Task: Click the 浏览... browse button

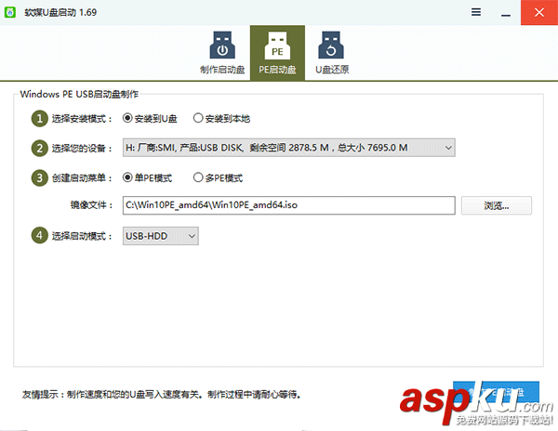Action: click(497, 205)
